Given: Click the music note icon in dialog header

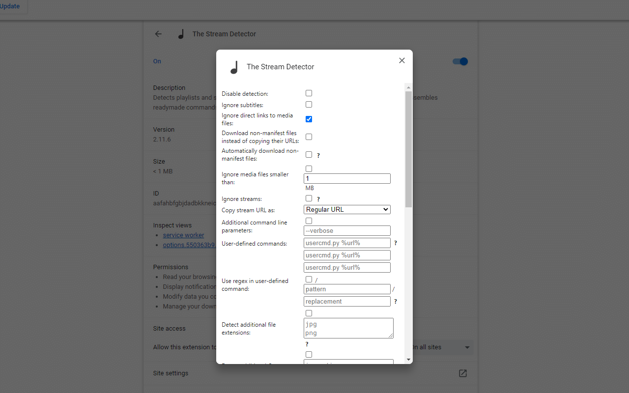Looking at the screenshot, I should (x=234, y=67).
